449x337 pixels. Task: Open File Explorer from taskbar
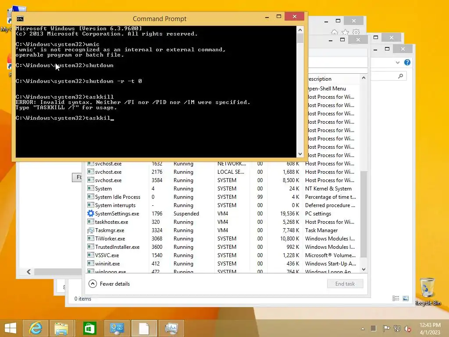pyautogui.click(x=62, y=328)
